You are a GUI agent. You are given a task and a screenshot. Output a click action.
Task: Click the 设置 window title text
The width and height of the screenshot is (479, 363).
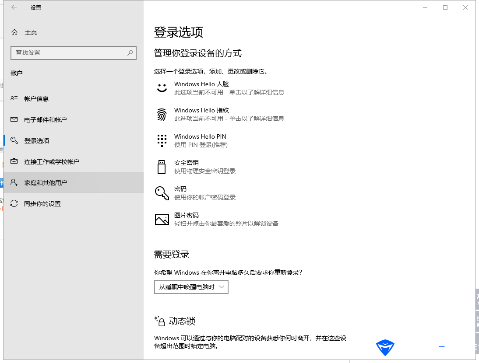click(36, 7)
